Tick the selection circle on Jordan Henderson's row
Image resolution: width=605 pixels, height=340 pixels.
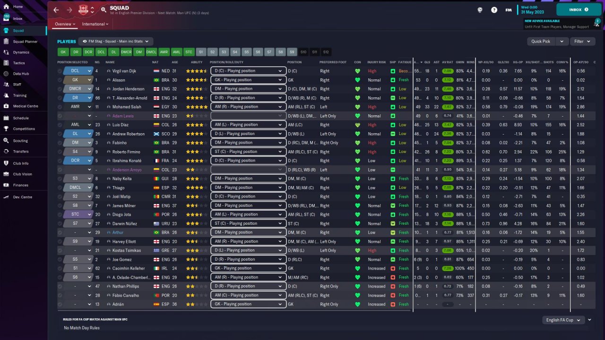pos(60,89)
